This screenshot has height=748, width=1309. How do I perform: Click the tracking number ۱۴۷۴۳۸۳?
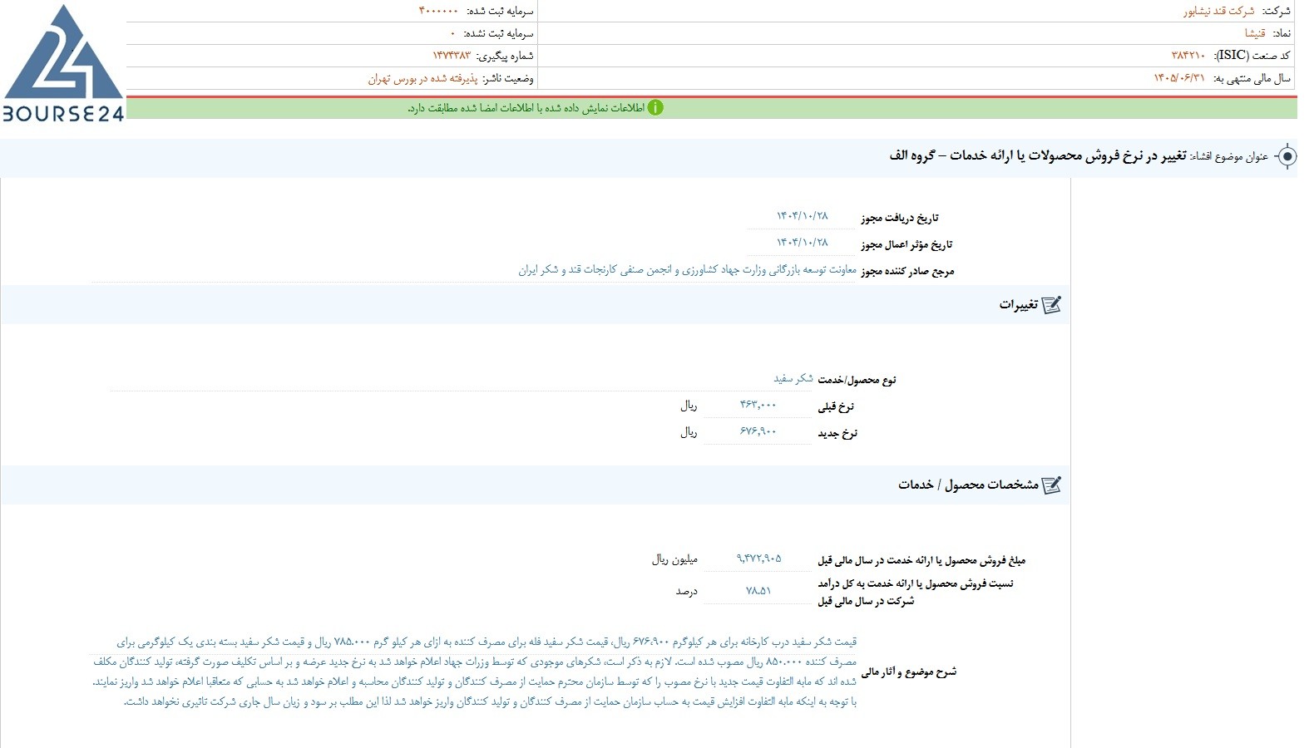pos(451,56)
